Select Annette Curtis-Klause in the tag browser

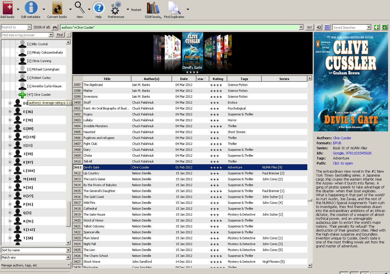pyautogui.click(x=44, y=86)
